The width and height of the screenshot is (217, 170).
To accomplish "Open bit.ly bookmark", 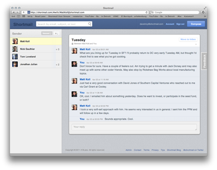I will point(30,16).
